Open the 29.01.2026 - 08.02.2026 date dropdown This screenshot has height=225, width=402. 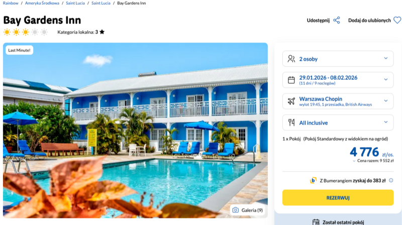click(x=386, y=80)
